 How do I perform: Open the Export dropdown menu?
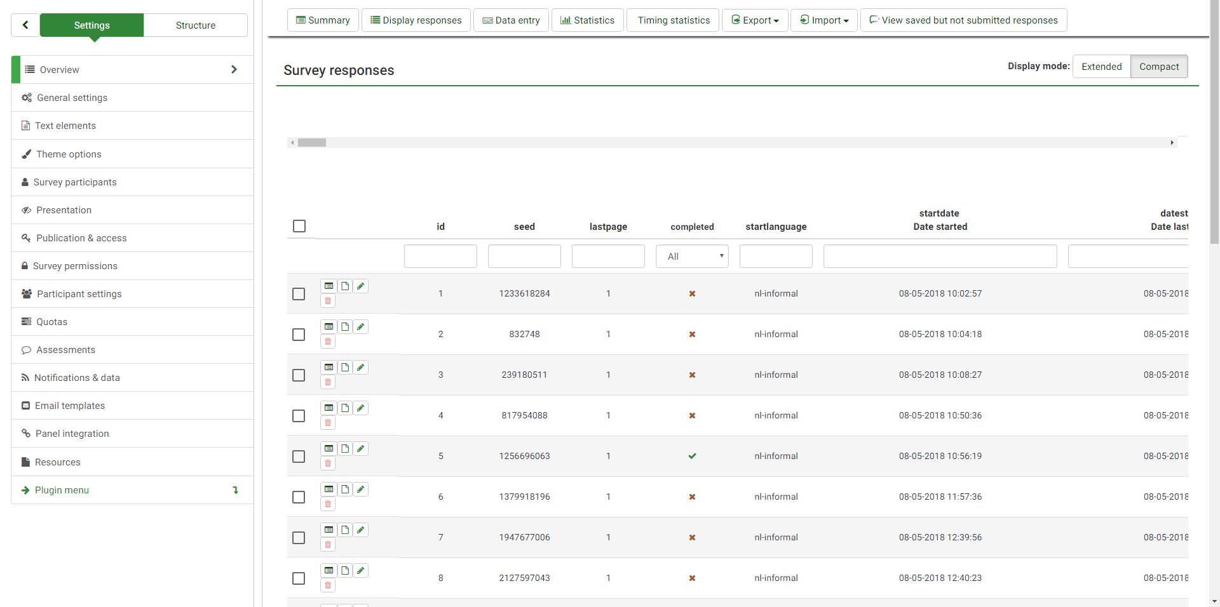coord(755,20)
